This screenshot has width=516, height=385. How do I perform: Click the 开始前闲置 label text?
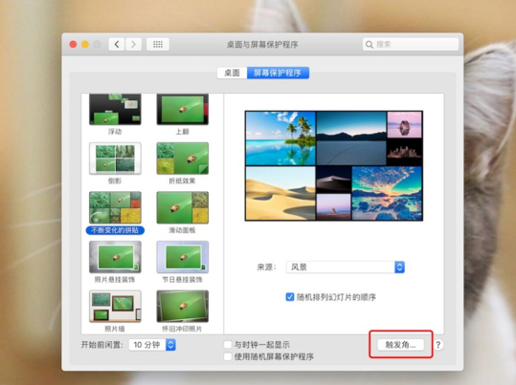(x=102, y=345)
